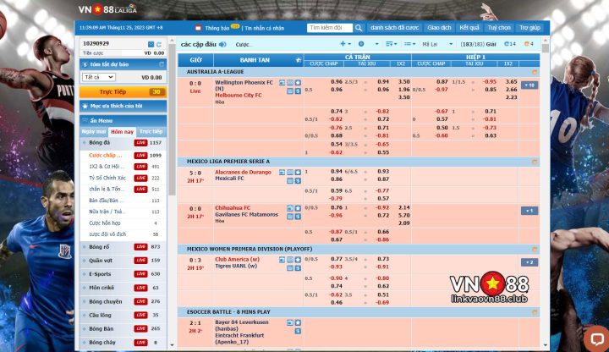Open the Mã Lai odds type dropdown
Image resolution: width=609 pixels, height=352 pixels.
point(438,44)
